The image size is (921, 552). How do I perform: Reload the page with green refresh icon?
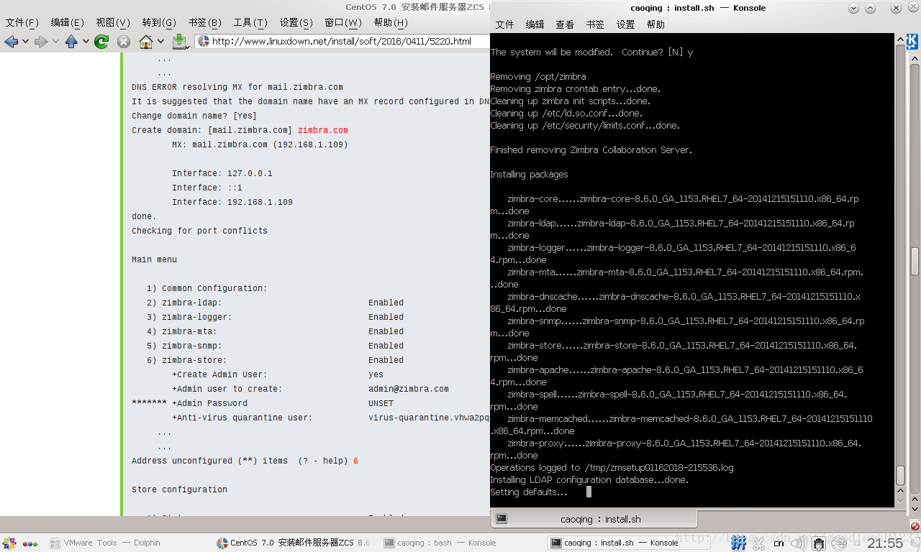[101, 42]
